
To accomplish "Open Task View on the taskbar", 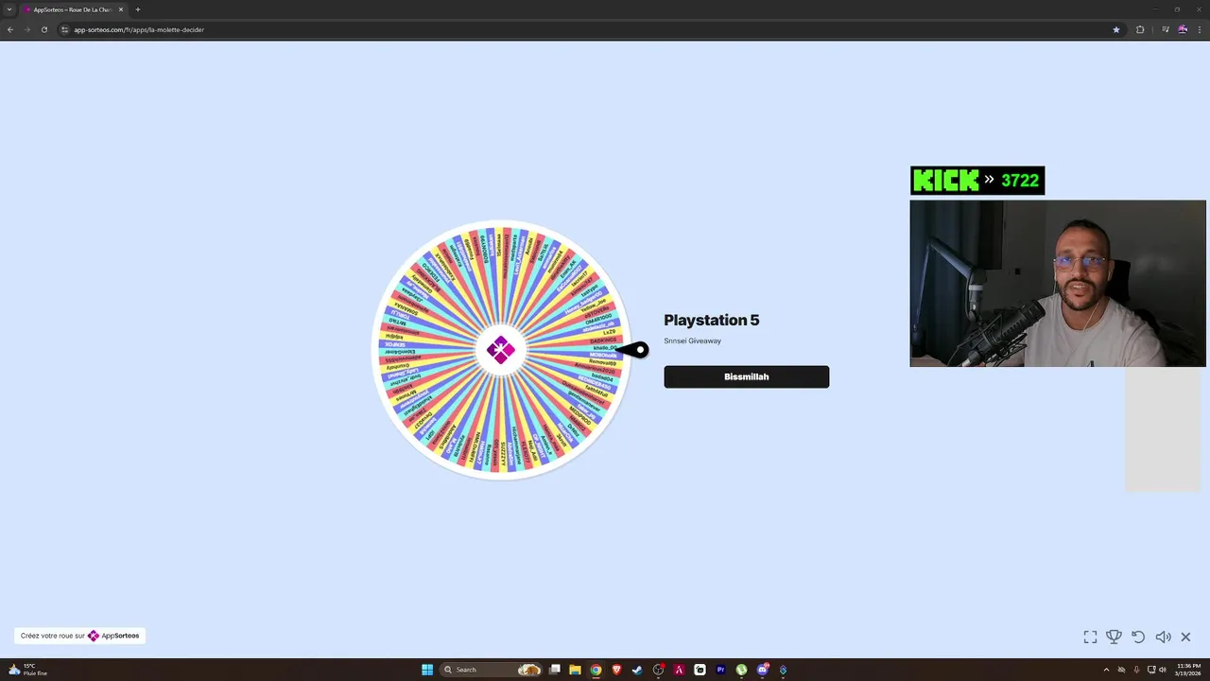I will [555, 670].
